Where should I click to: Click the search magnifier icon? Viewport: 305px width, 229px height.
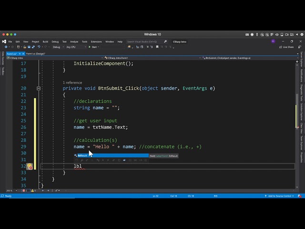(165, 42)
